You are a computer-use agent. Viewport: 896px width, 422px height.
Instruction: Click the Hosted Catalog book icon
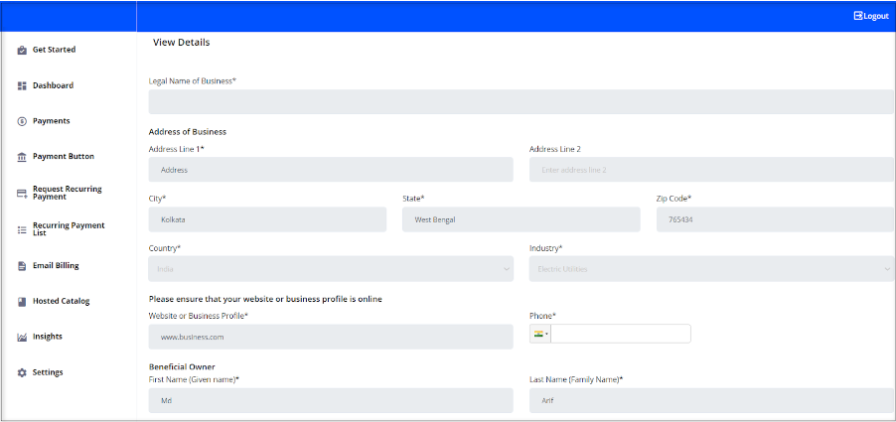[x=22, y=302]
